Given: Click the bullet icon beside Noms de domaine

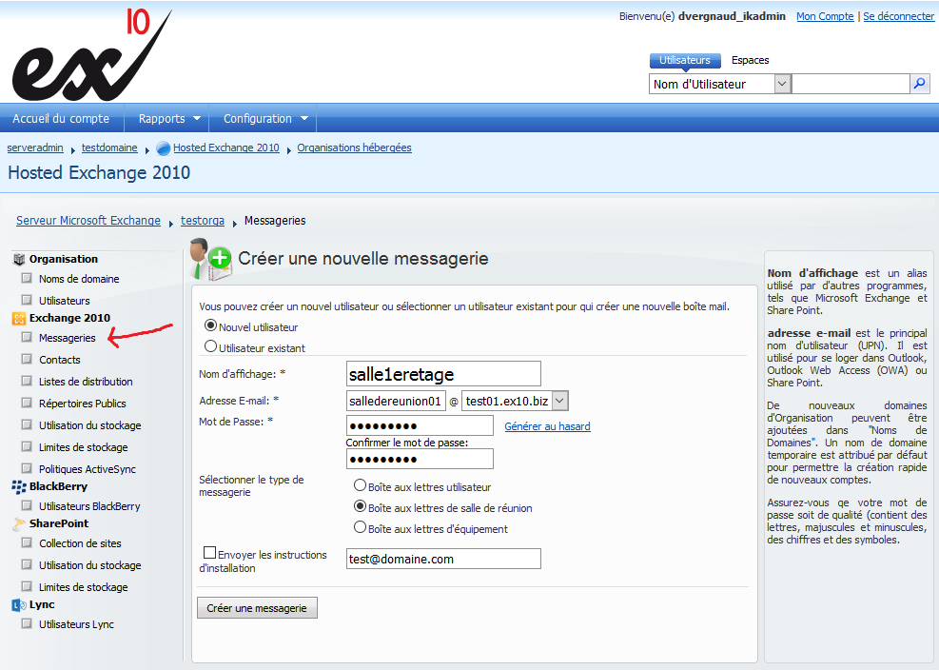Looking at the screenshot, I should 27,278.
